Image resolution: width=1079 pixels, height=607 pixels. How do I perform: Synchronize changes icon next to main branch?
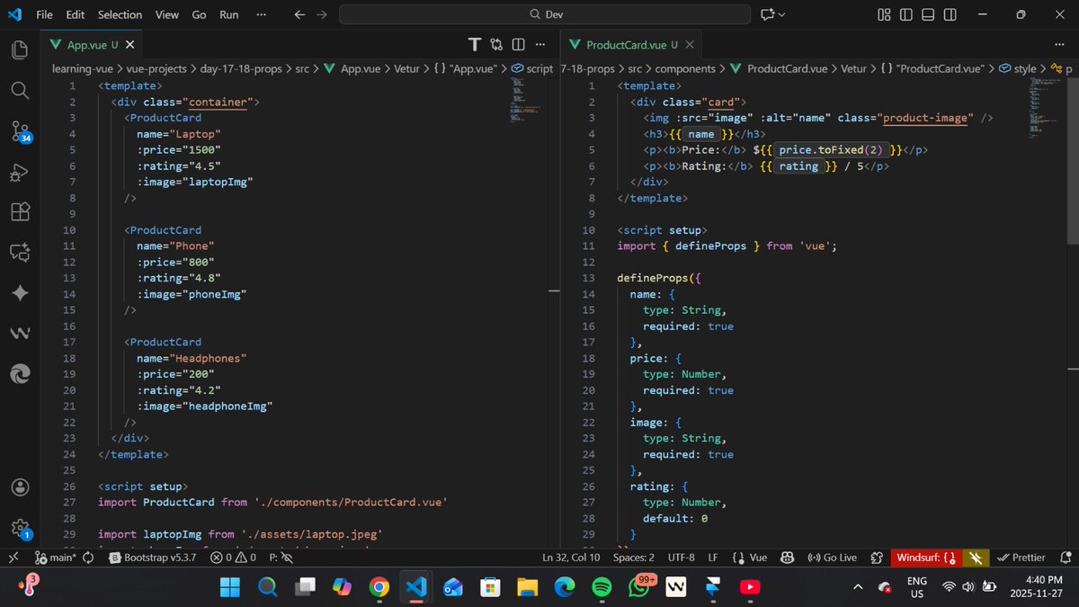pos(88,558)
